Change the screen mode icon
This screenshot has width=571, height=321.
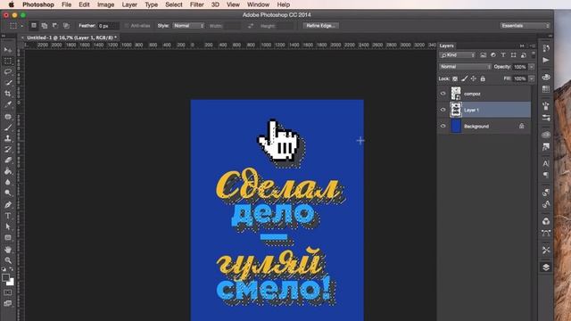(8, 303)
